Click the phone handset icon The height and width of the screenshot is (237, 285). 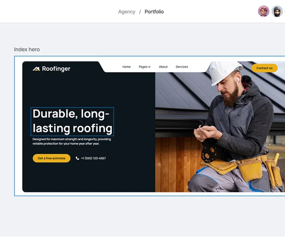(77, 158)
